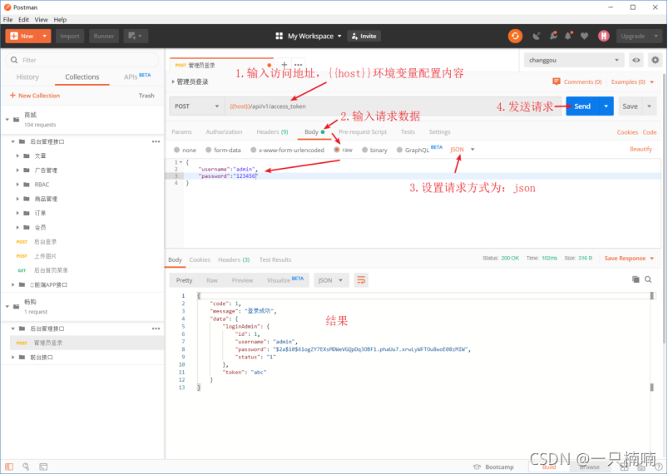The width and height of the screenshot is (668, 474).
Task: Open the response JSON format dropdown
Action: (x=330, y=280)
